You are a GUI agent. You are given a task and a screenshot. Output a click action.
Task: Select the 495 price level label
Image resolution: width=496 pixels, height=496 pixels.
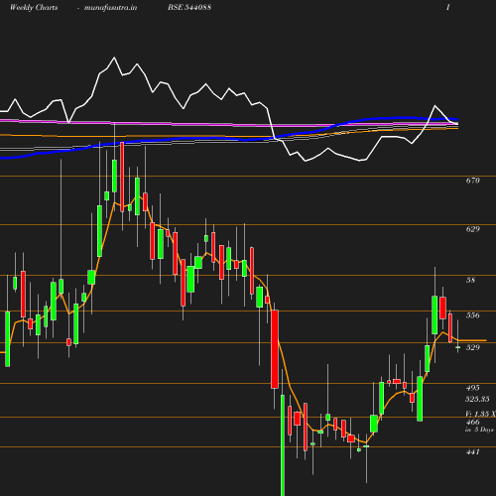coord(472,388)
